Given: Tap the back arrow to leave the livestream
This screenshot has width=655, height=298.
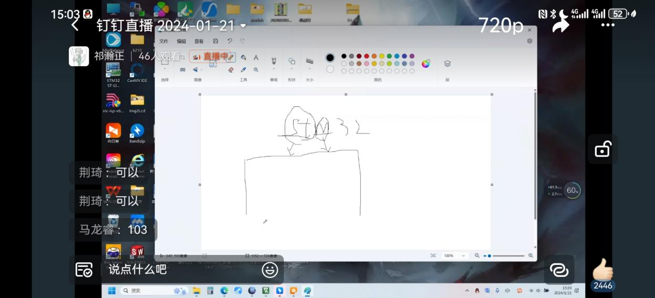Looking at the screenshot, I should coord(75,25).
